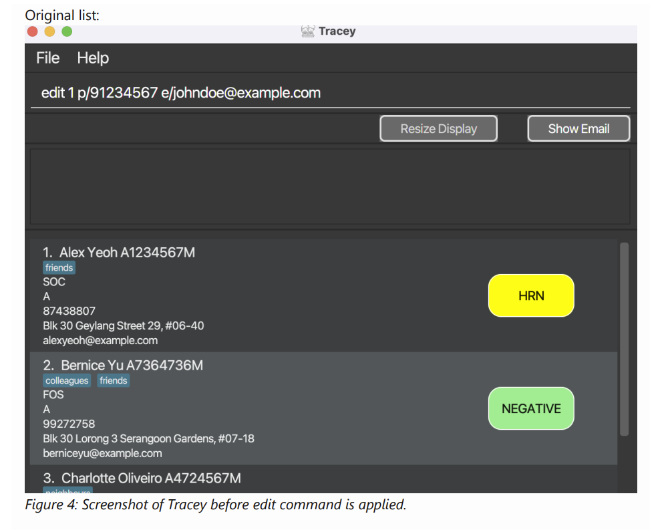Screen dimensions: 666x530
Task: Click address Blk 30 Geylang Street 29
Action: [123, 326]
